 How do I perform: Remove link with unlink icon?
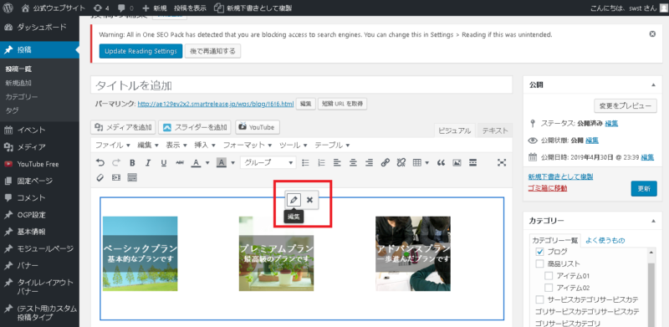[401, 162]
